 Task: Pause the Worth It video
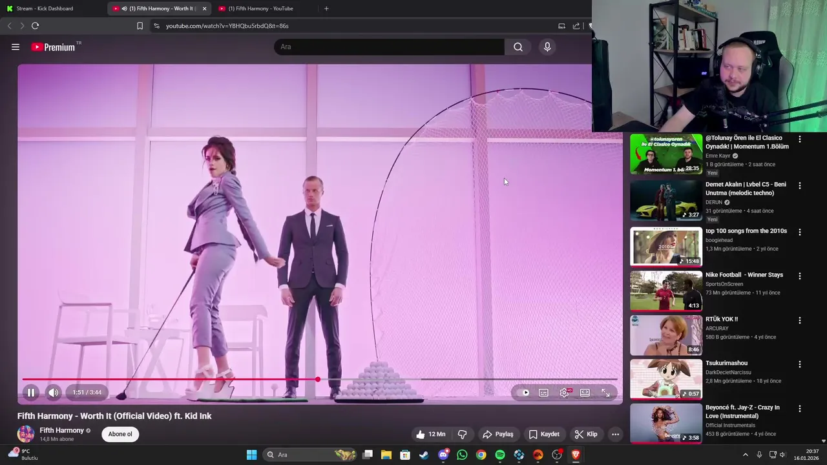pos(30,392)
